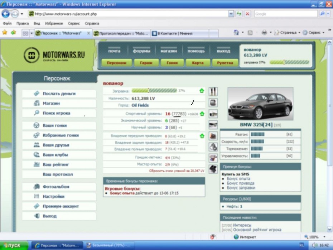
Task: Click the IE Back navigation button
Action: 6,14
